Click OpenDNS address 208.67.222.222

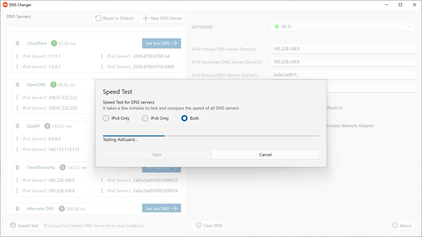pyautogui.click(x=63, y=98)
